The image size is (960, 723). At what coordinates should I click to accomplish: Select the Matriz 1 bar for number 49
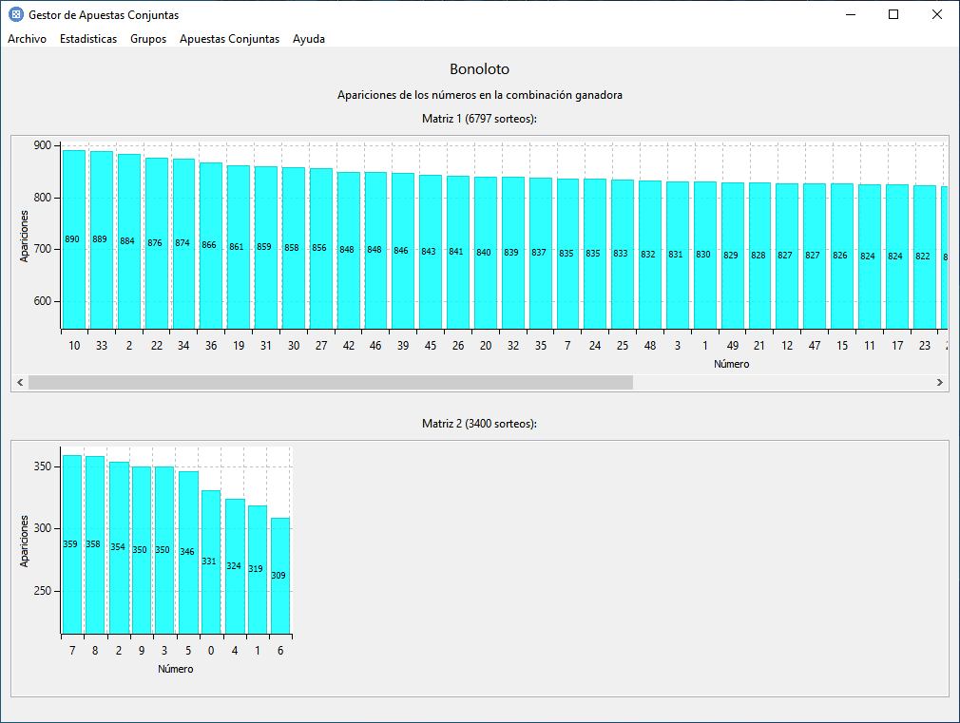[733, 256]
